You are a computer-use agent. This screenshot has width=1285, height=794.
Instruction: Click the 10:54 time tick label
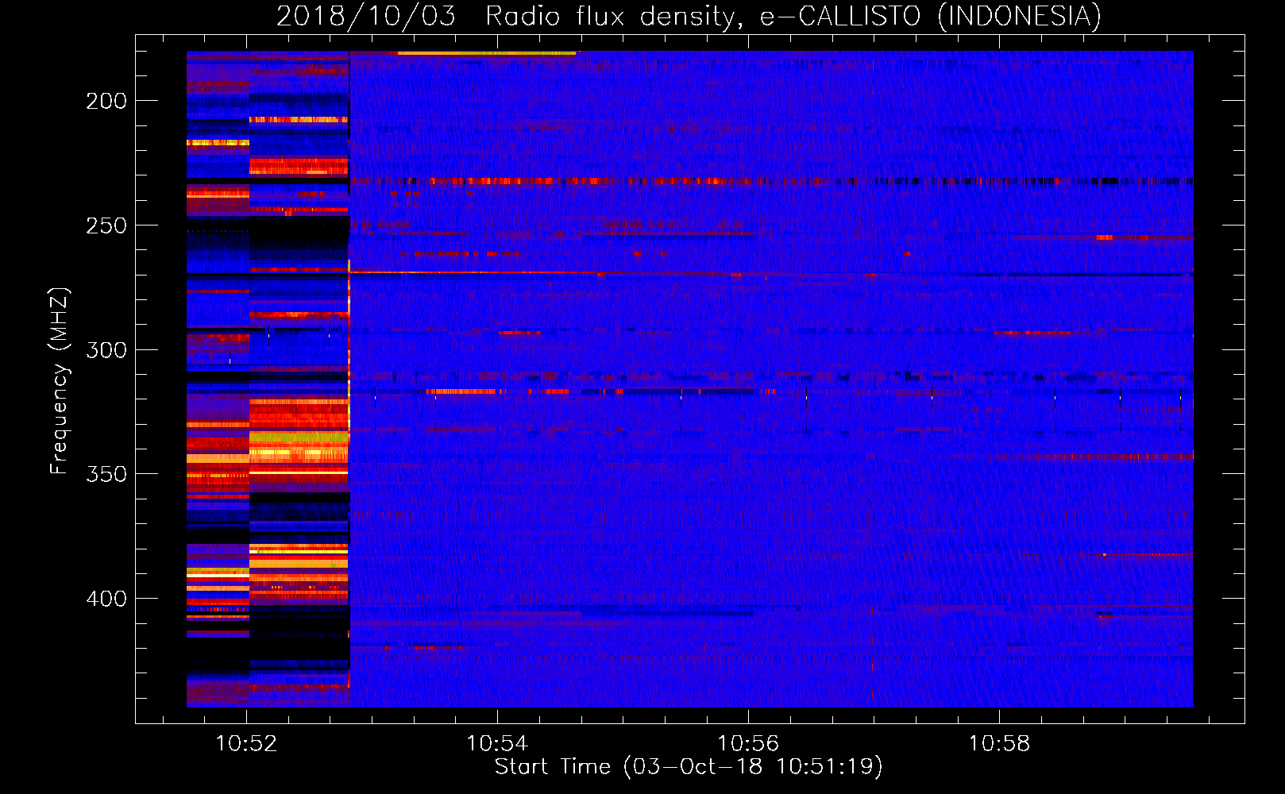pyautogui.click(x=497, y=744)
